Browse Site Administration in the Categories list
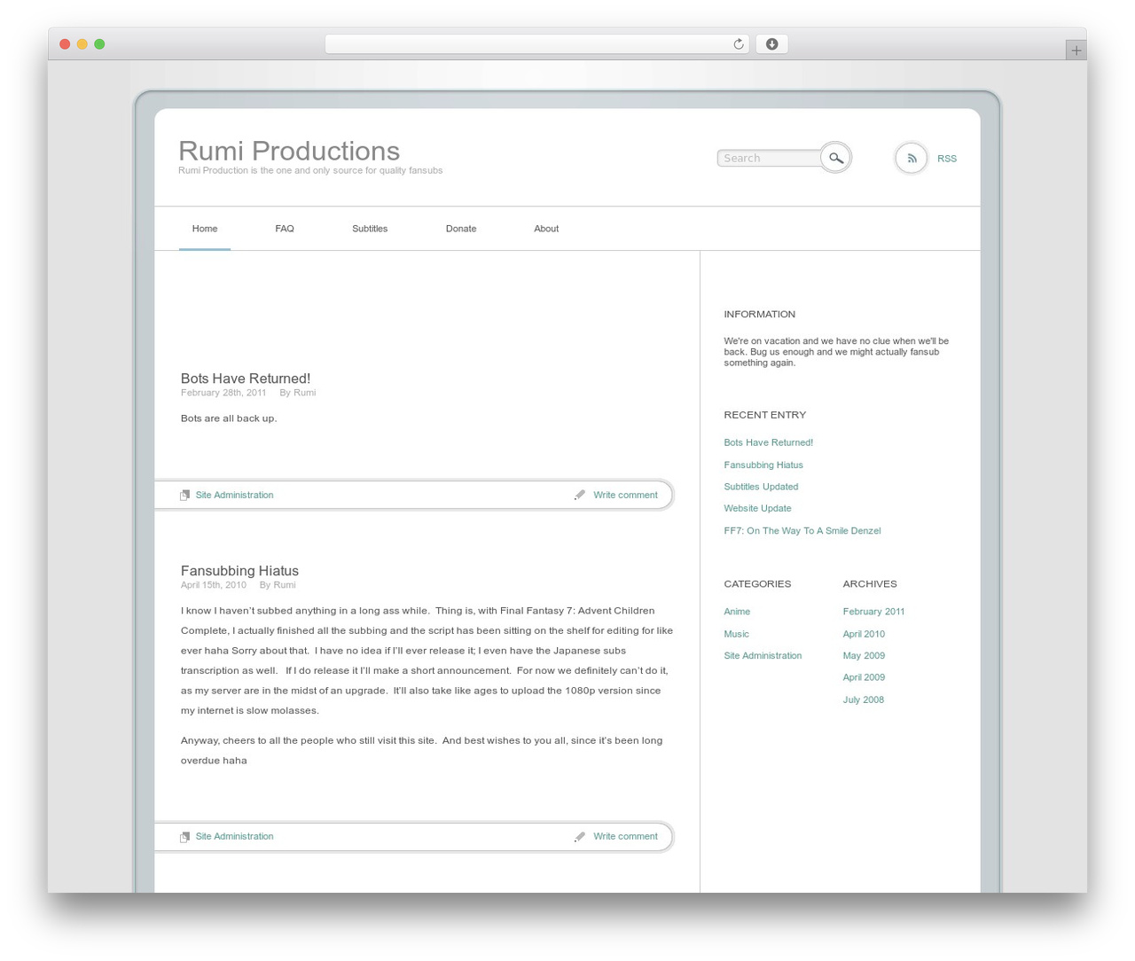This screenshot has width=1135, height=961. [x=763, y=655]
